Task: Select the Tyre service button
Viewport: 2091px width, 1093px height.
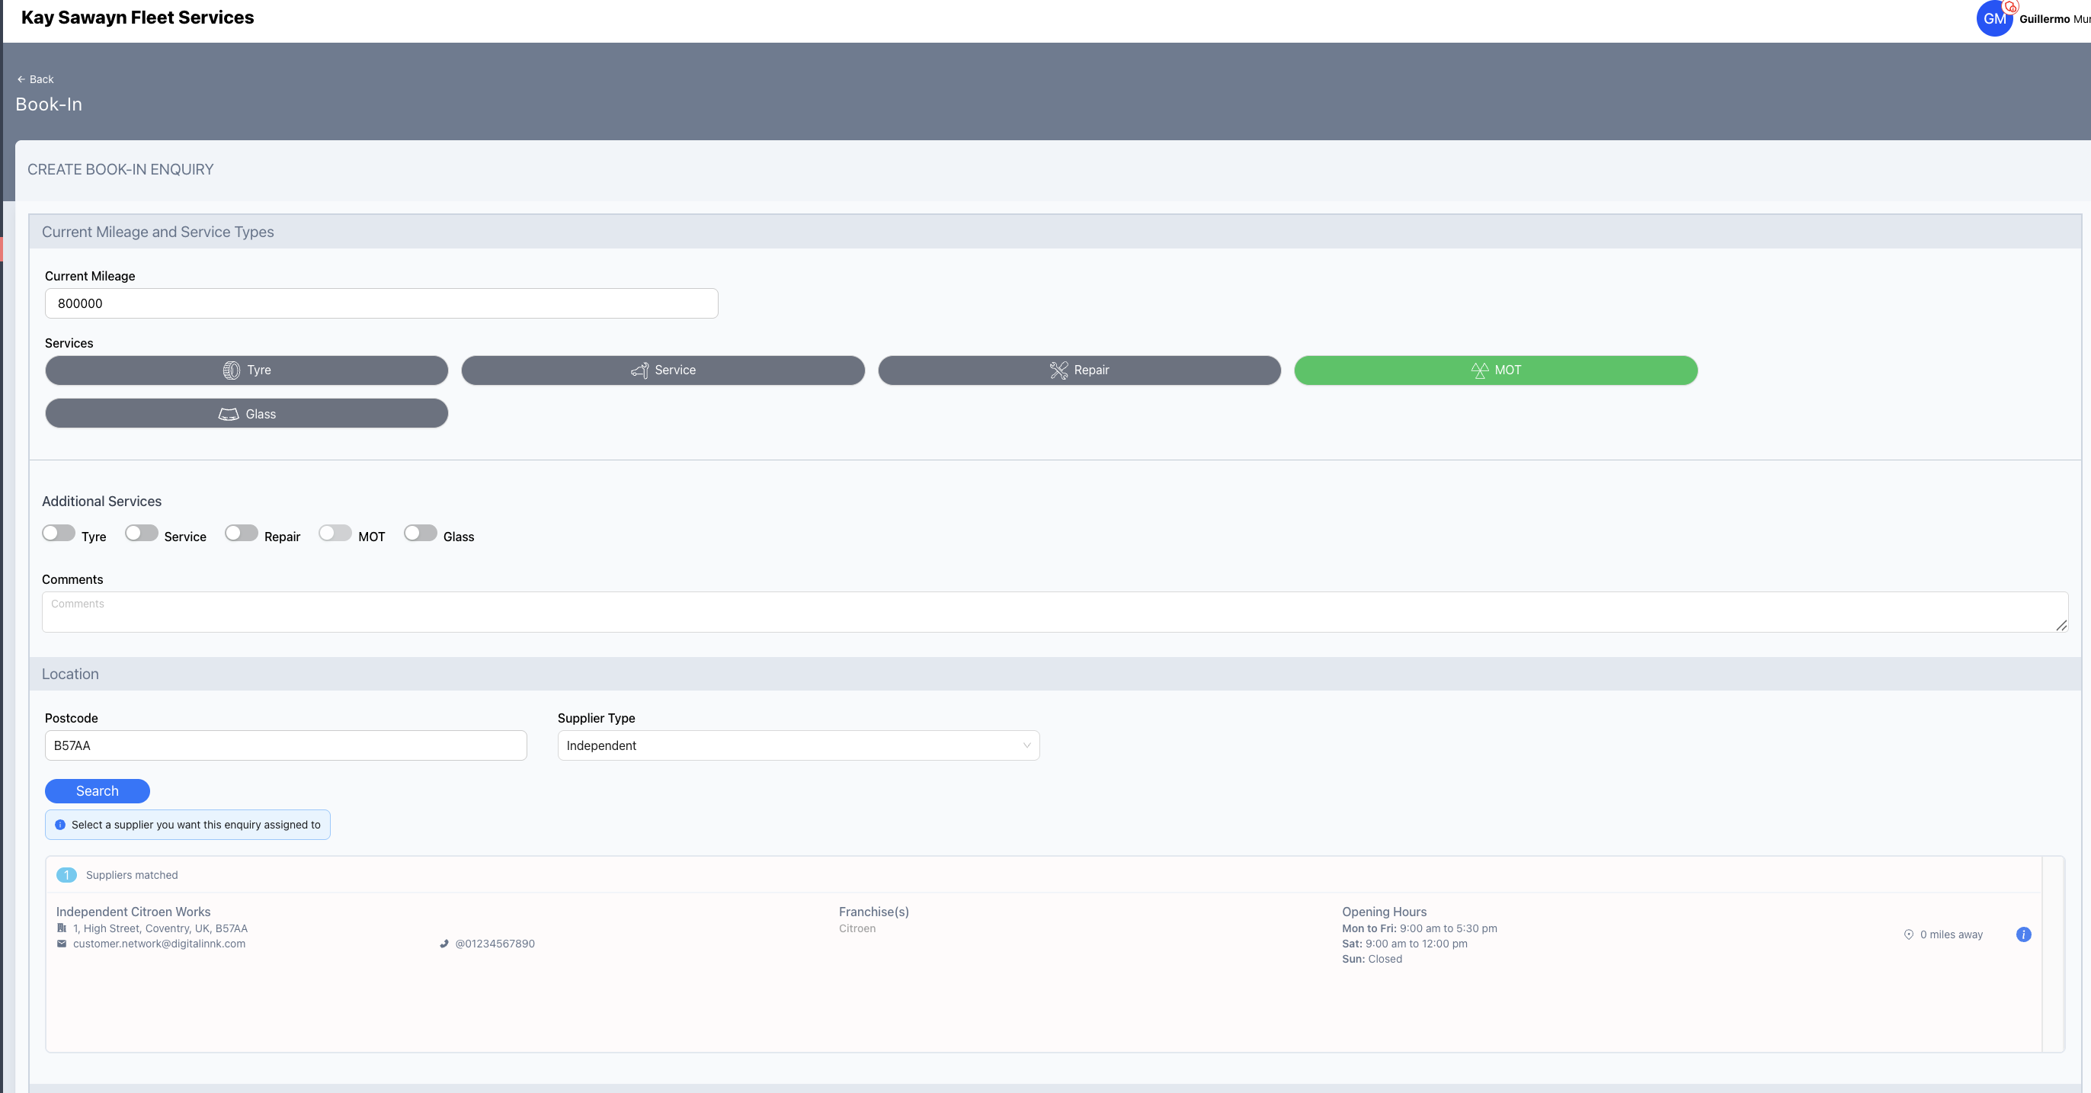Action: pyautogui.click(x=247, y=370)
